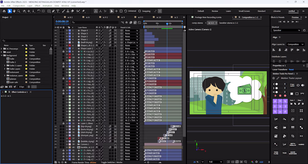Click the Home icon in toolbar
The width and height of the screenshot is (308, 164).
(x=4, y=11)
